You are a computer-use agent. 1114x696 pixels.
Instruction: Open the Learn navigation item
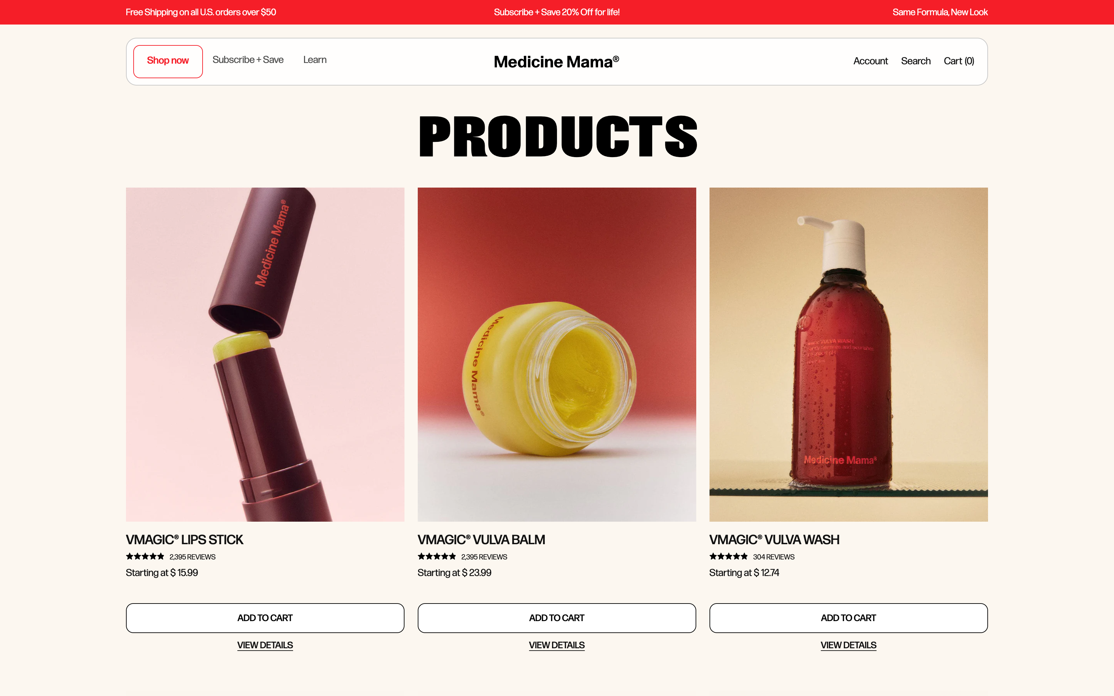click(x=315, y=60)
